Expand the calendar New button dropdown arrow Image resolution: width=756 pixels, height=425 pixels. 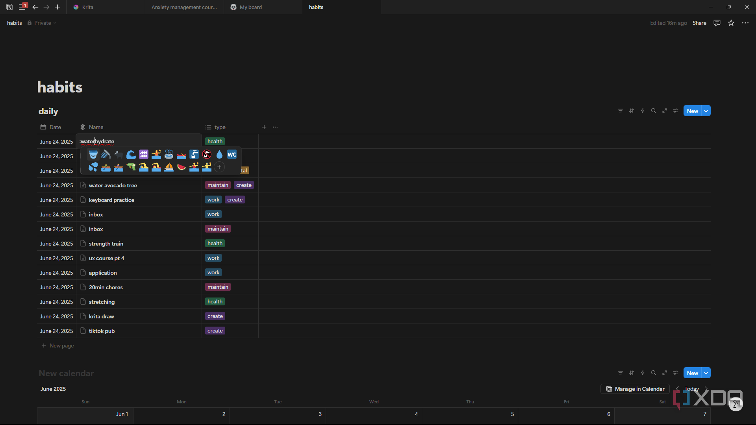[x=706, y=373]
